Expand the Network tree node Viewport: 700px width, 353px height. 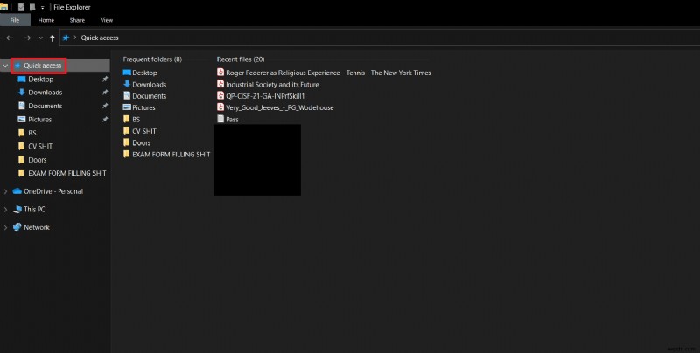point(5,227)
